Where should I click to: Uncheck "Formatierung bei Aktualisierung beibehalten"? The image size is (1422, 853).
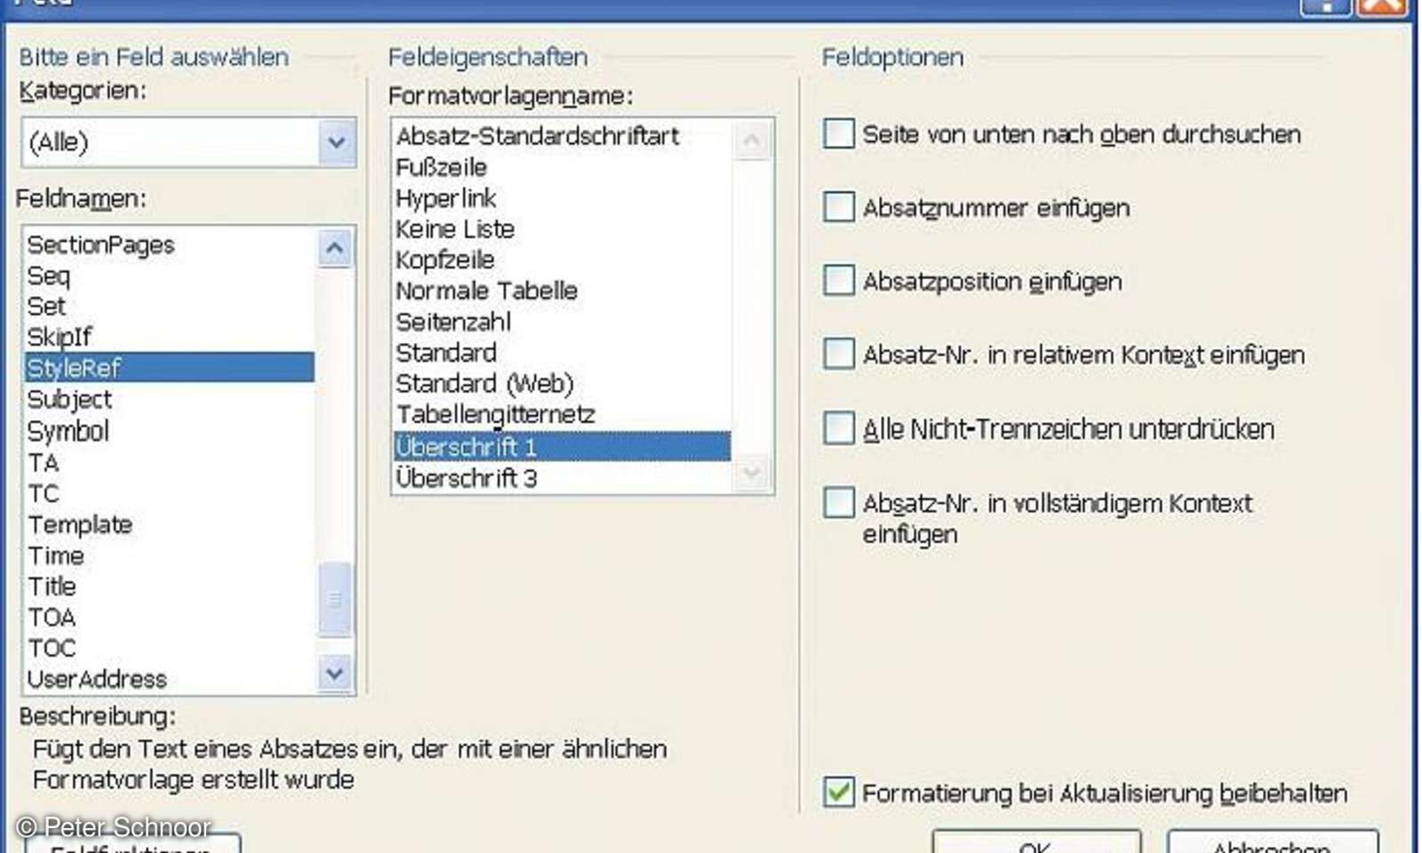pos(839,793)
